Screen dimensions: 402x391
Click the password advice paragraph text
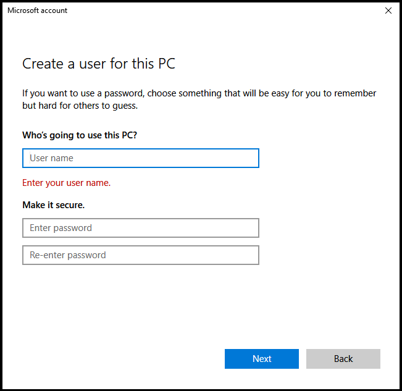tap(199, 99)
